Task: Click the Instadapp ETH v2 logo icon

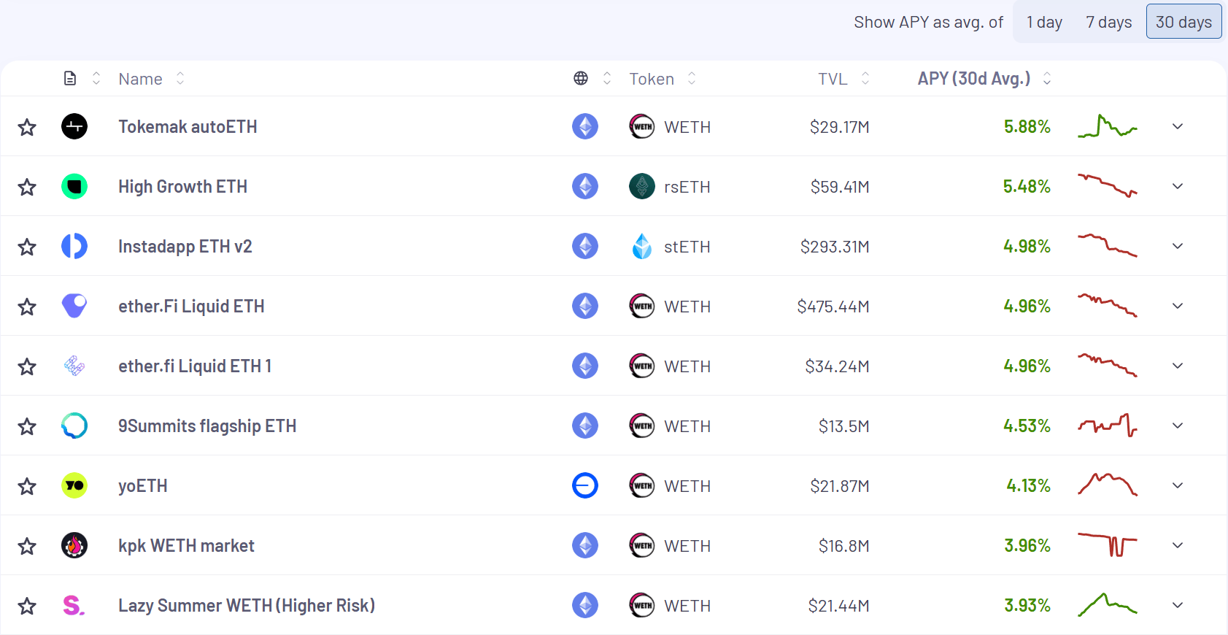Action: 74,246
